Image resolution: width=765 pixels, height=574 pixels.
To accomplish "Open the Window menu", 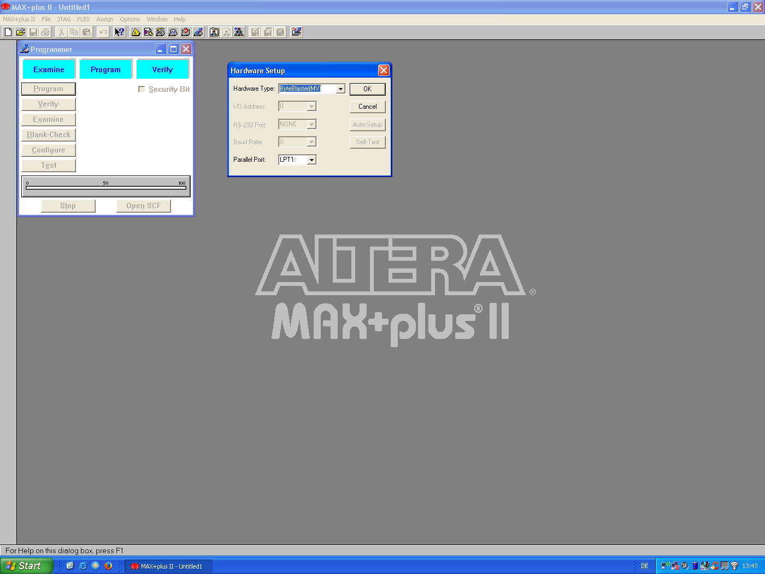I will tap(157, 19).
